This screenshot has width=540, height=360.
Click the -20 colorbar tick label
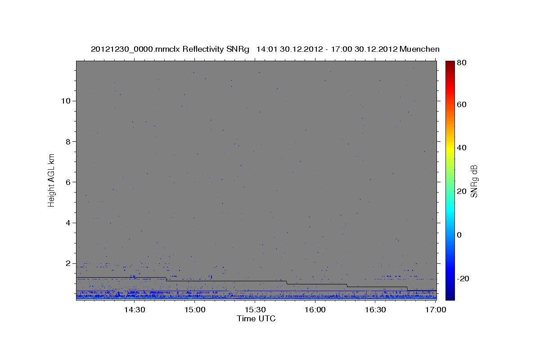click(463, 279)
